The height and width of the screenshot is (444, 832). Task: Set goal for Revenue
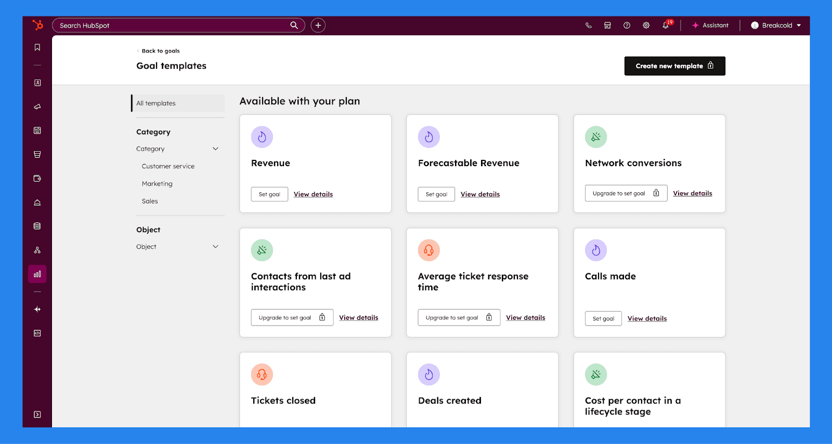tap(269, 194)
